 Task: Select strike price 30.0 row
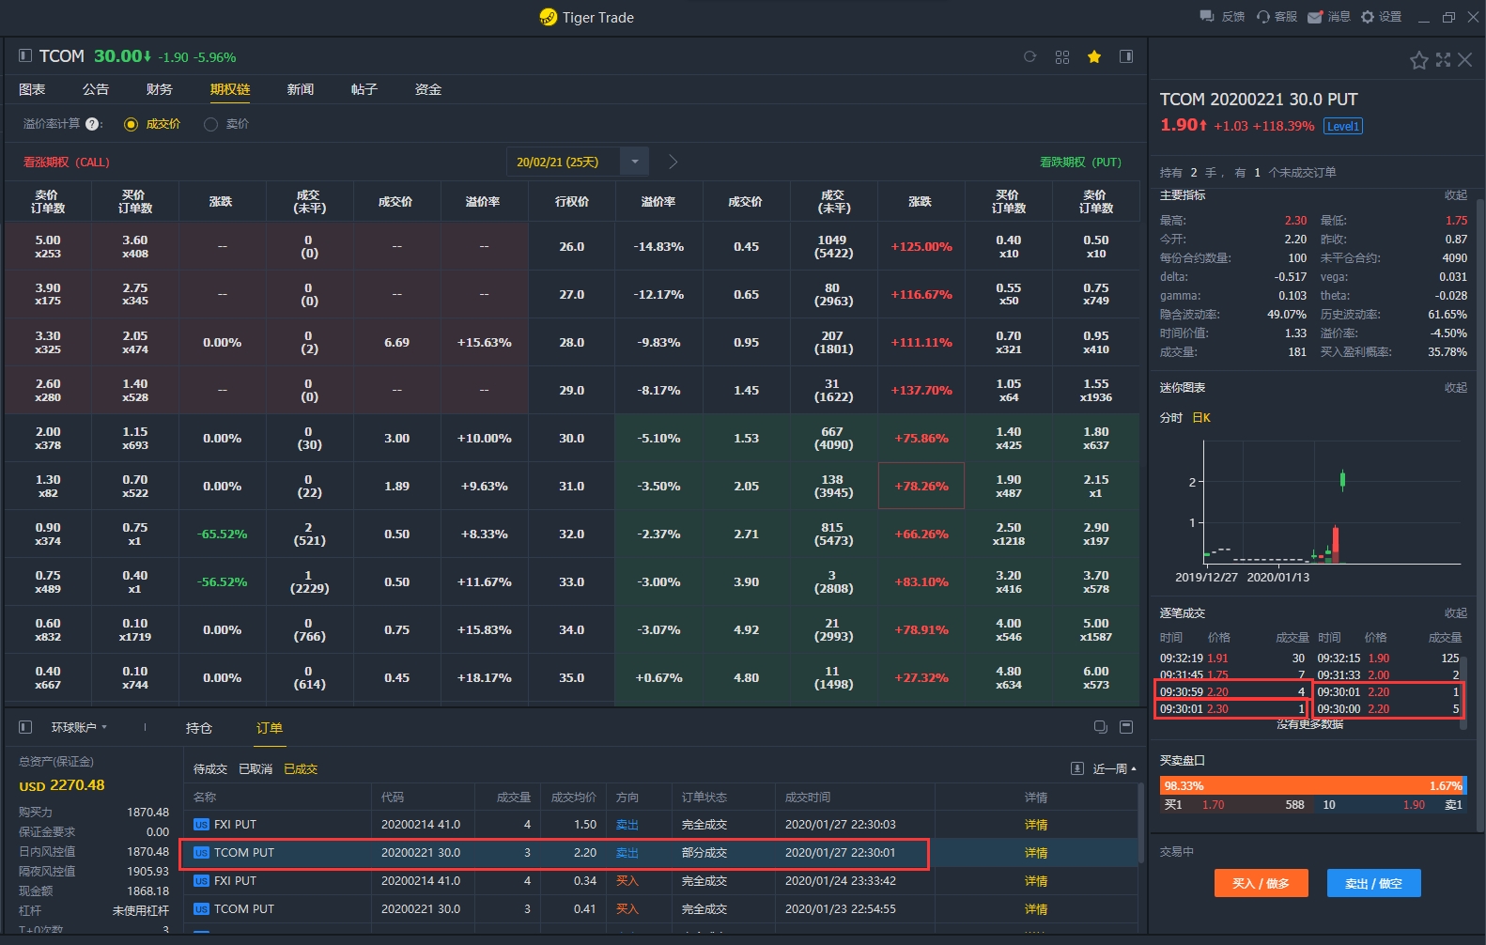[572, 439]
